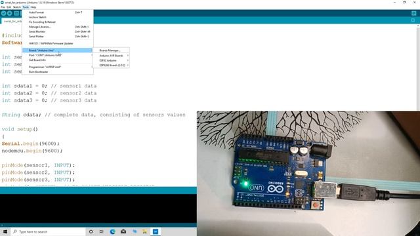420x236 pixels.
Task: Select the serial_for_arduino sketch tab
Action: pos(12,21)
